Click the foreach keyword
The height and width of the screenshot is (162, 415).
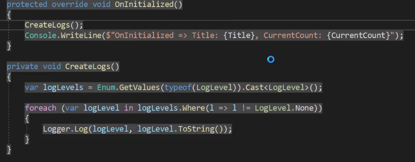pos(41,108)
